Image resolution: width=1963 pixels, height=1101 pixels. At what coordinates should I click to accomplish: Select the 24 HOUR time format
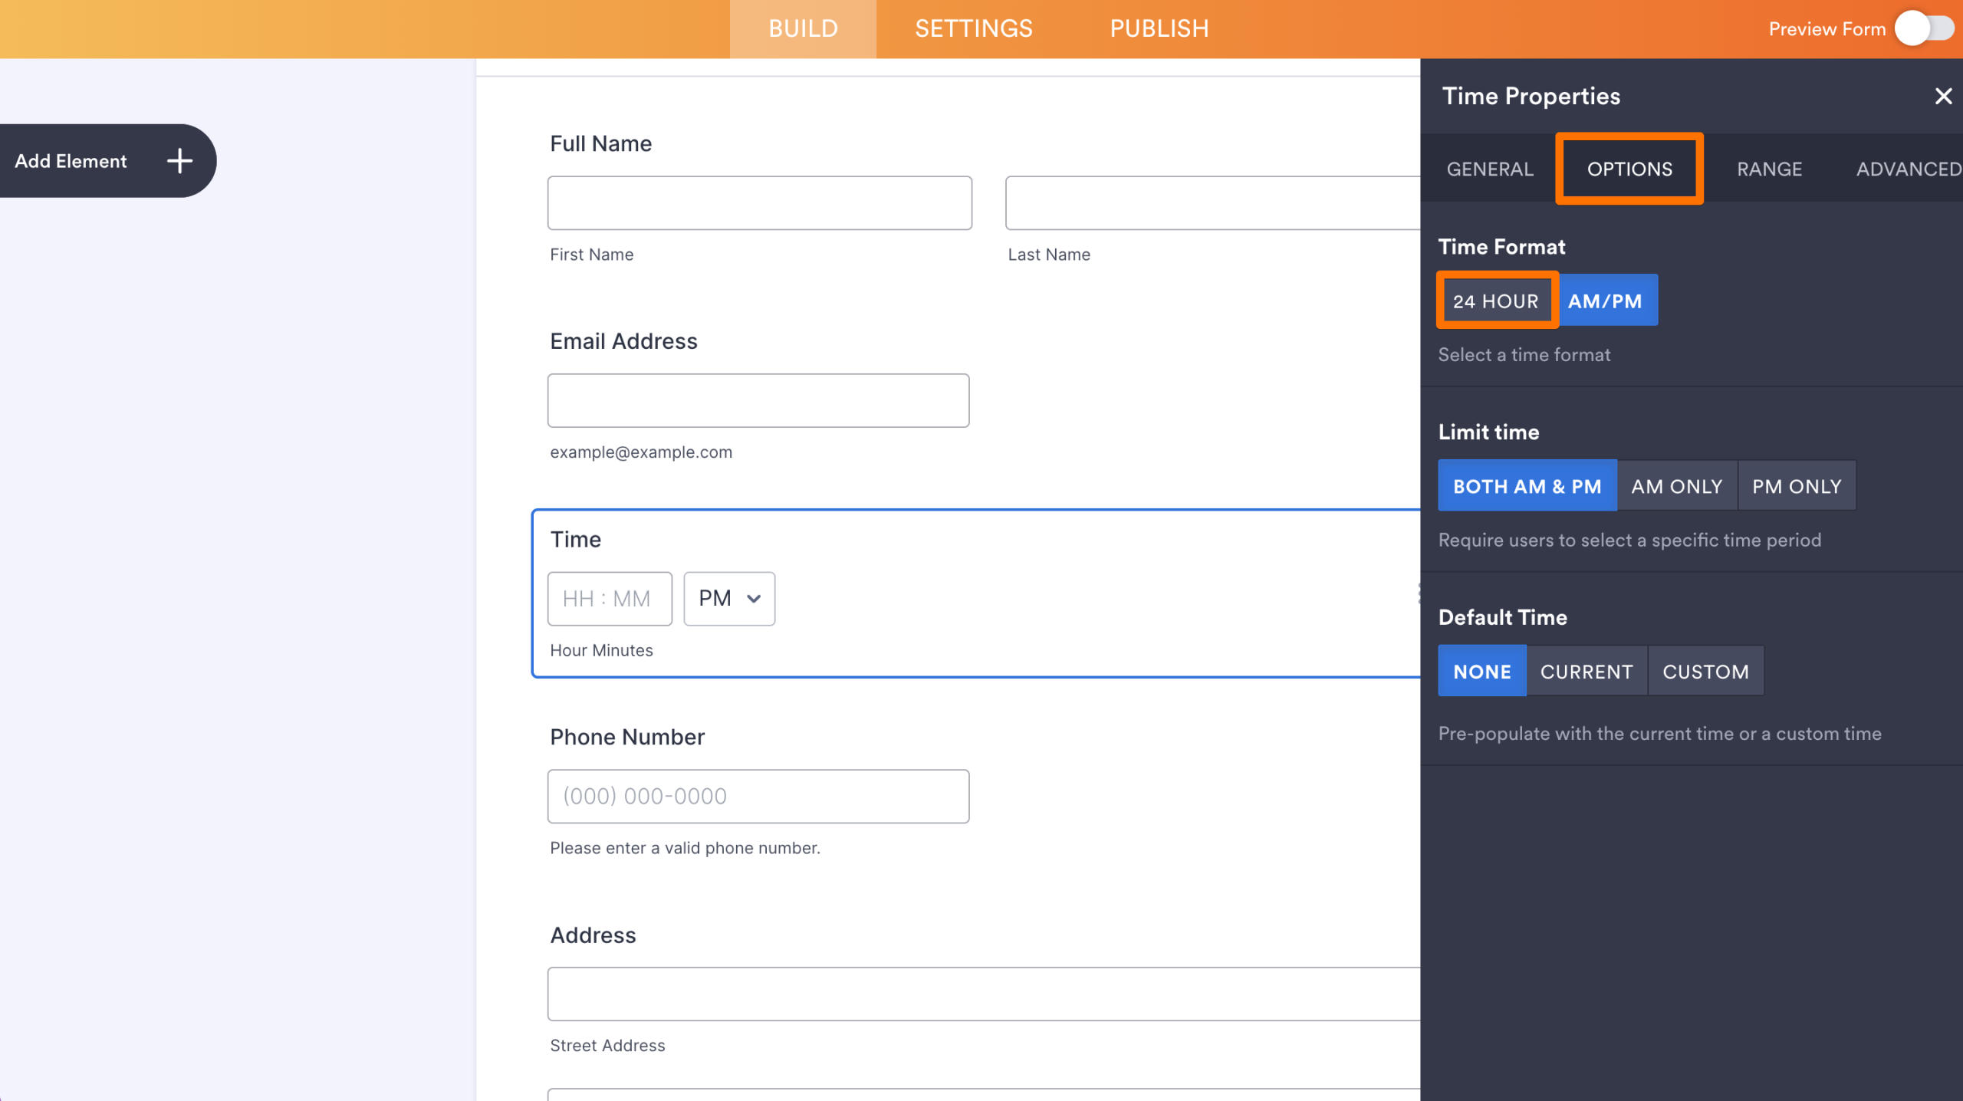[x=1496, y=300]
